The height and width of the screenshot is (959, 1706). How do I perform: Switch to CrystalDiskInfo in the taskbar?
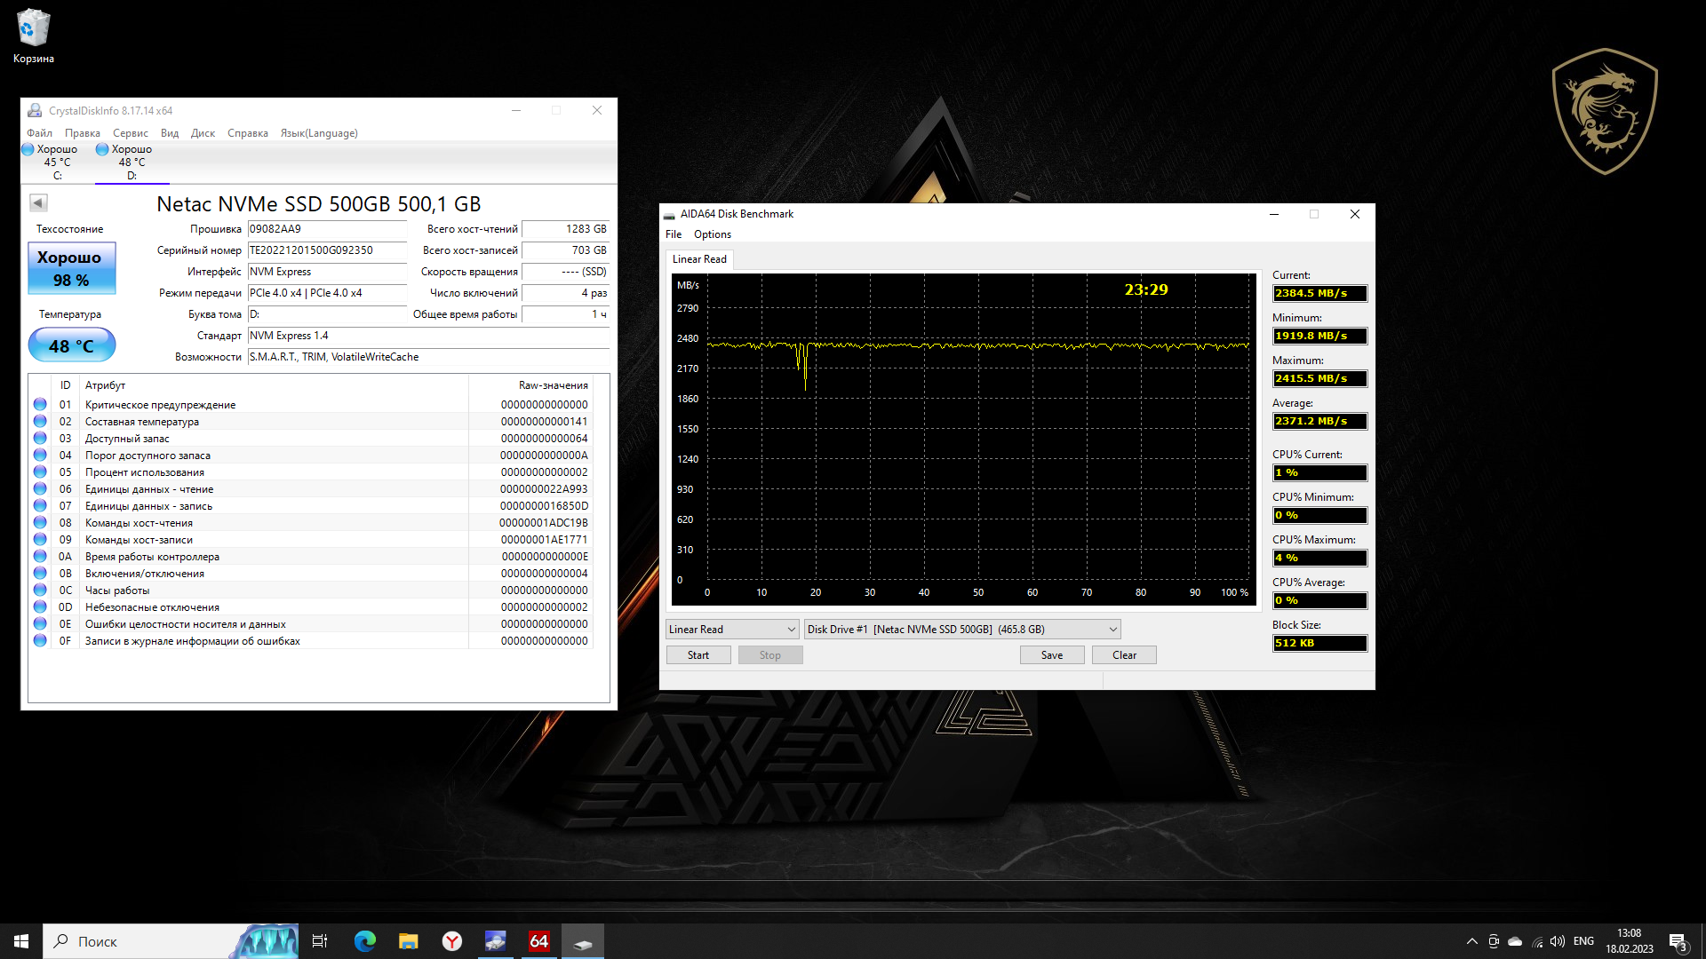[x=496, y=941]
